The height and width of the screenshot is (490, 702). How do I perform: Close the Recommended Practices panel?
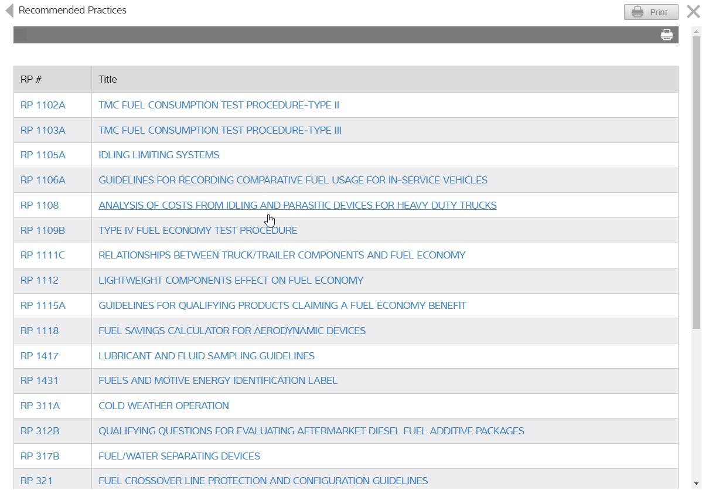click(693, 12)
